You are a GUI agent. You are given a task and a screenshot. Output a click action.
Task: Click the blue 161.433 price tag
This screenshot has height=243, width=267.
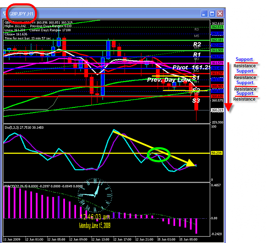pyautogui.click(x=217, y=68)
